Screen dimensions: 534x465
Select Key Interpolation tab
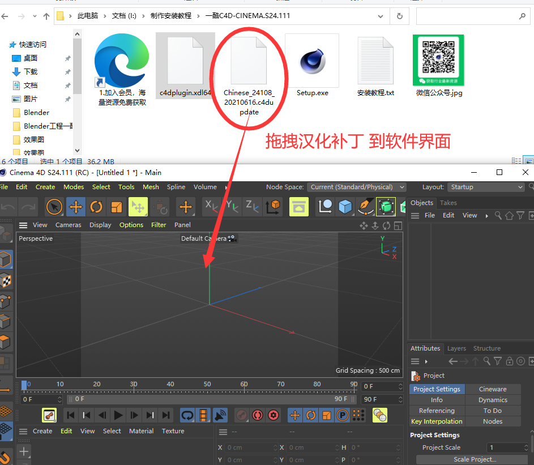click(x=437, y=421)
